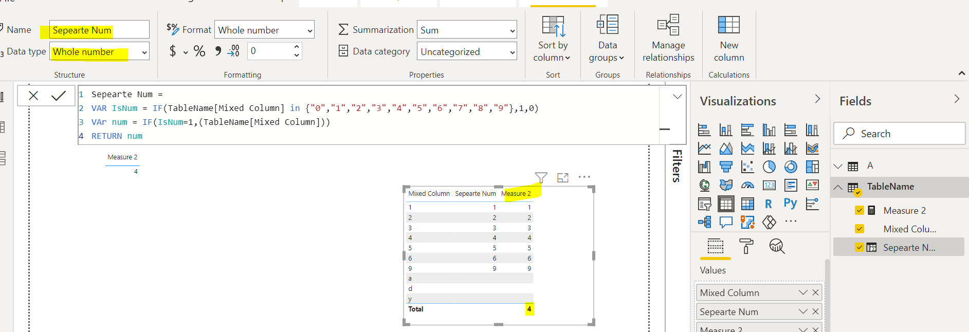This screenshot has height=332, width=969.
Task: Select the Multi-row card visual
Action: [x=791, y=185]
